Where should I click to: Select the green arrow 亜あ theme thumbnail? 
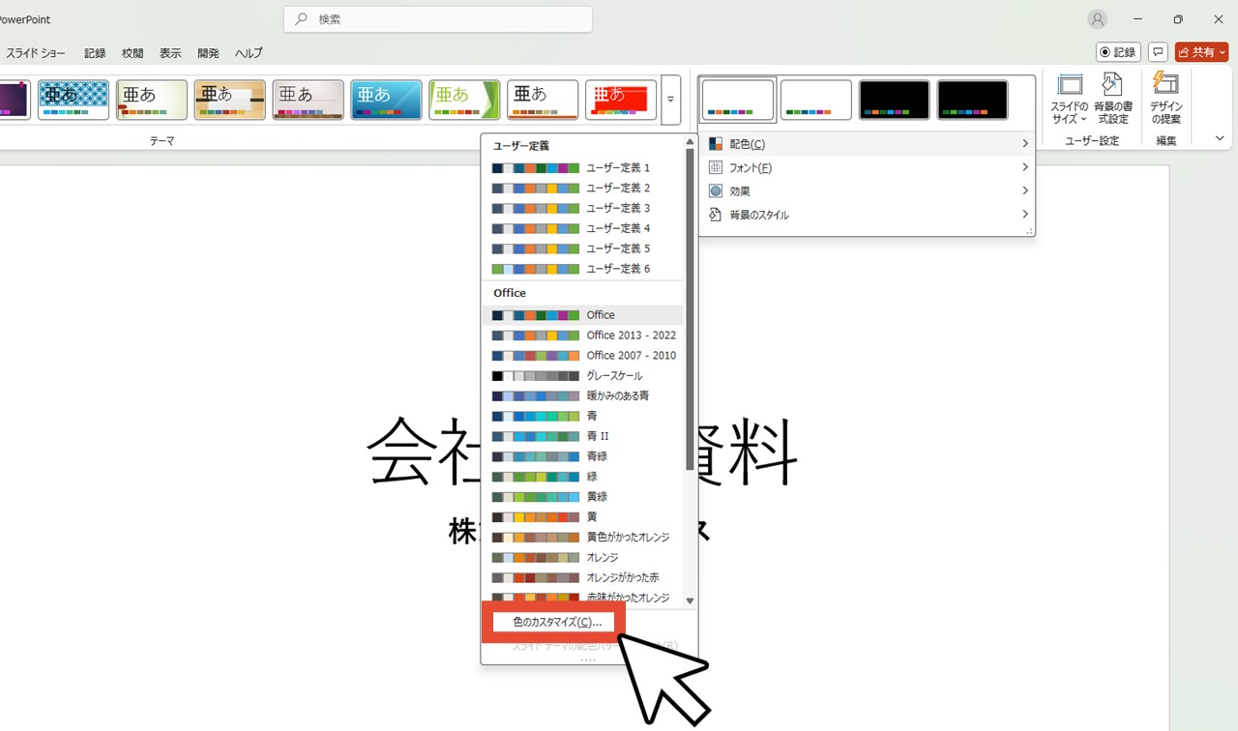point(464,100)
